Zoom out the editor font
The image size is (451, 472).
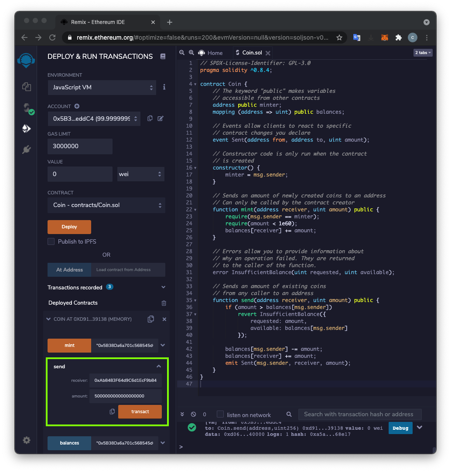coord(182,53)
